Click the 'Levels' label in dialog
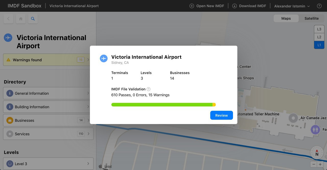The height and width of the screenshot is (170, 327). pyautogui.click(x=146, y=73)
